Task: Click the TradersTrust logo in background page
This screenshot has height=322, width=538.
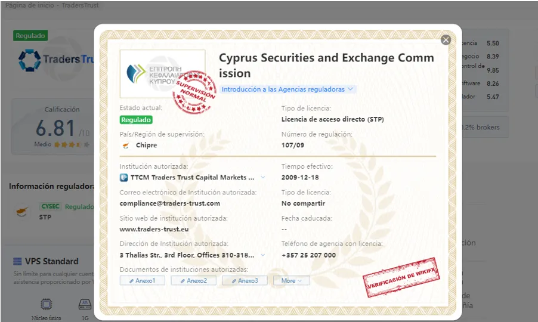Action: 55,60
